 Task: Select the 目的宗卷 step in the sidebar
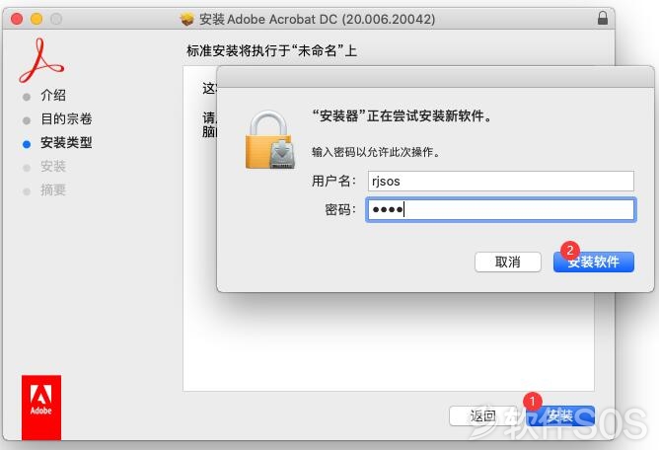[x=66, y=119]
